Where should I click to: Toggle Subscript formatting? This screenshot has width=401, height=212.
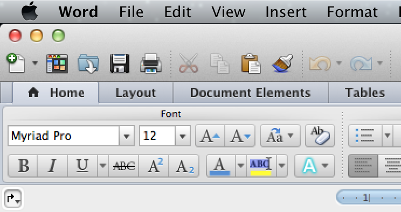coord(184,166)
